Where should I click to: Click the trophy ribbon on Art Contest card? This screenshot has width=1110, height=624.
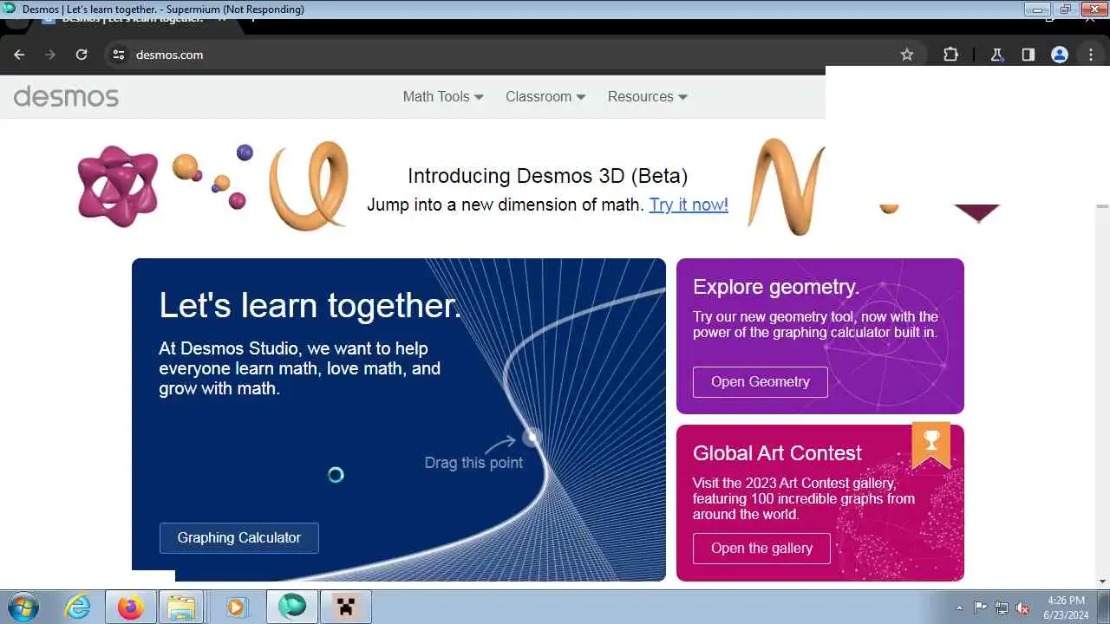pos(931,445)
